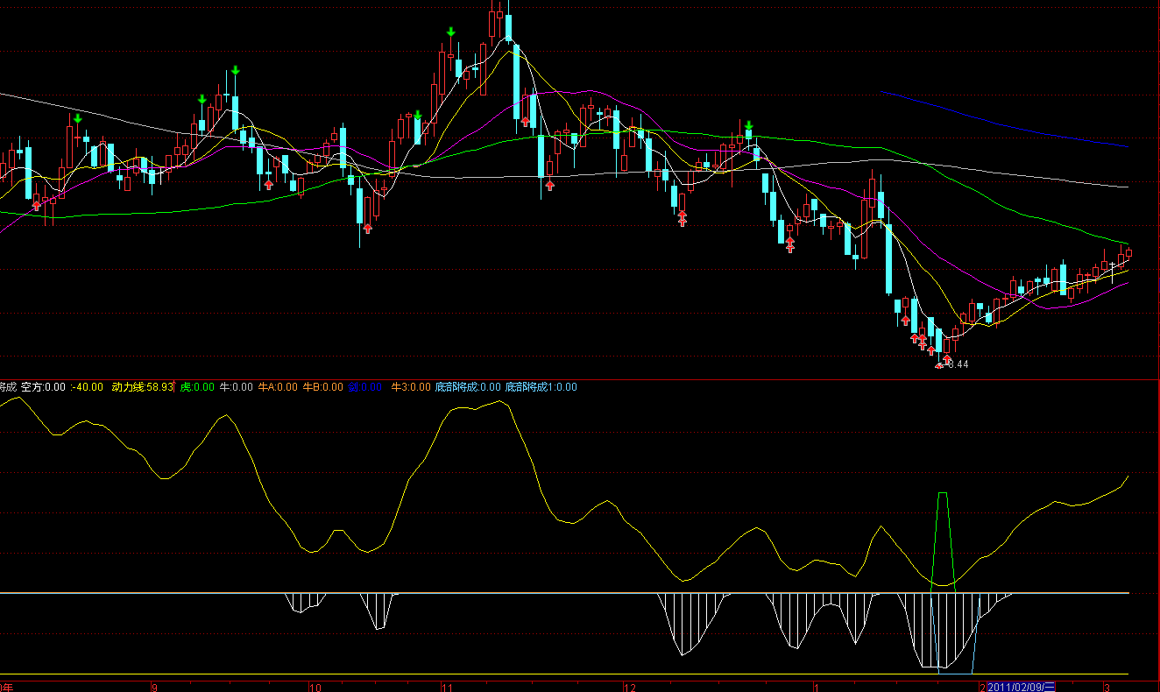The image size is (1160, 692).
Task: Click the 牛3:0.00 indicator label
Action: tap(411, 386)
